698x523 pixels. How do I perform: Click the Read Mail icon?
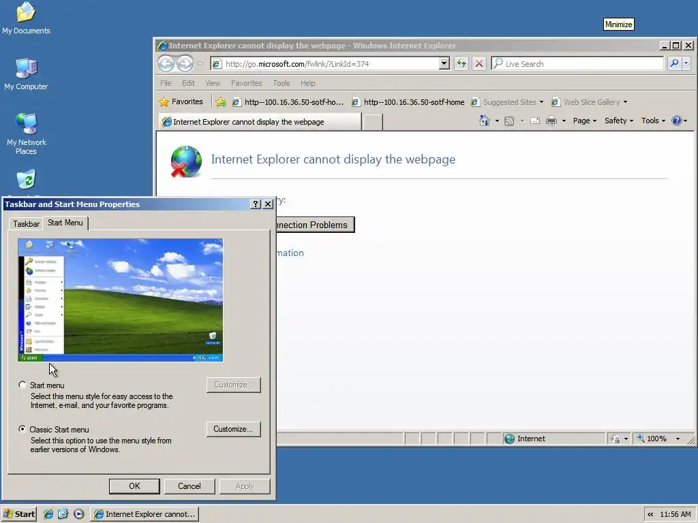tap(535, 121)
